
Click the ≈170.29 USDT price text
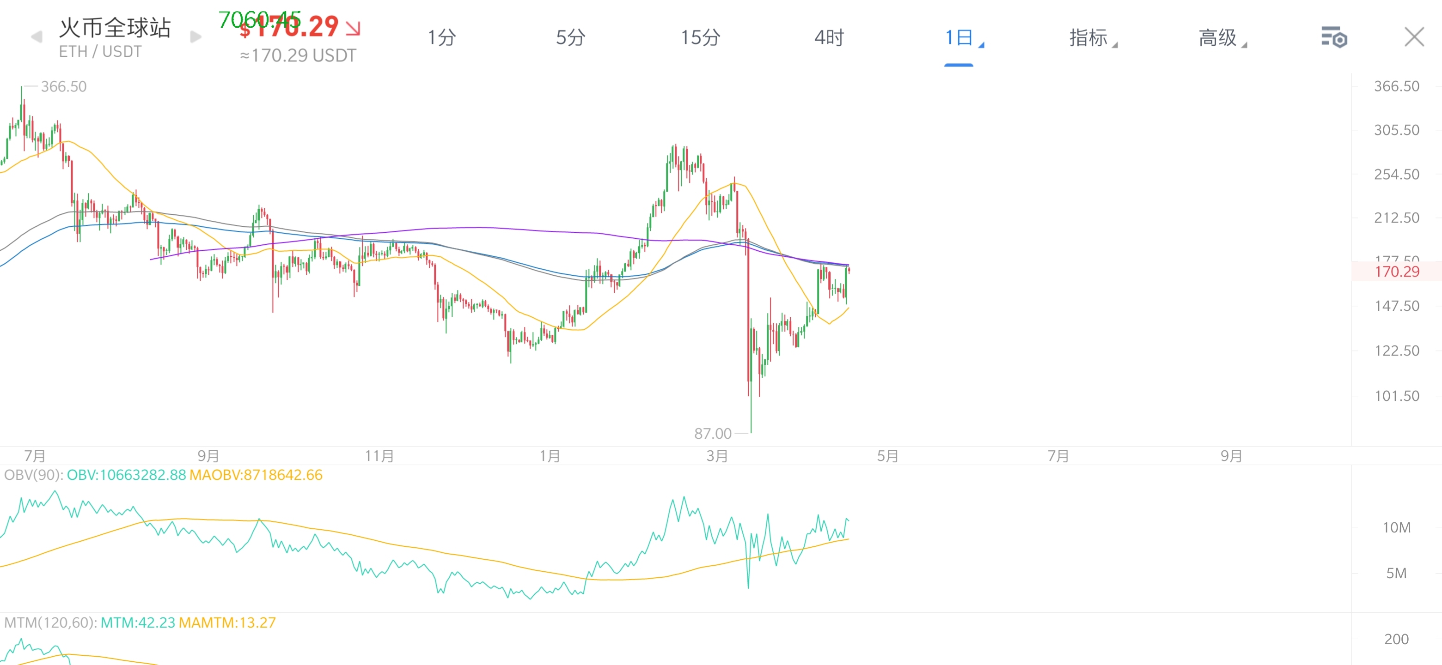(298, 55)
